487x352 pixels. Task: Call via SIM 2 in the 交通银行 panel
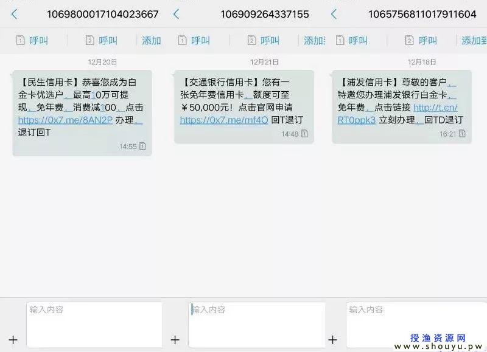pyautogui.click(x=264, y=40)
